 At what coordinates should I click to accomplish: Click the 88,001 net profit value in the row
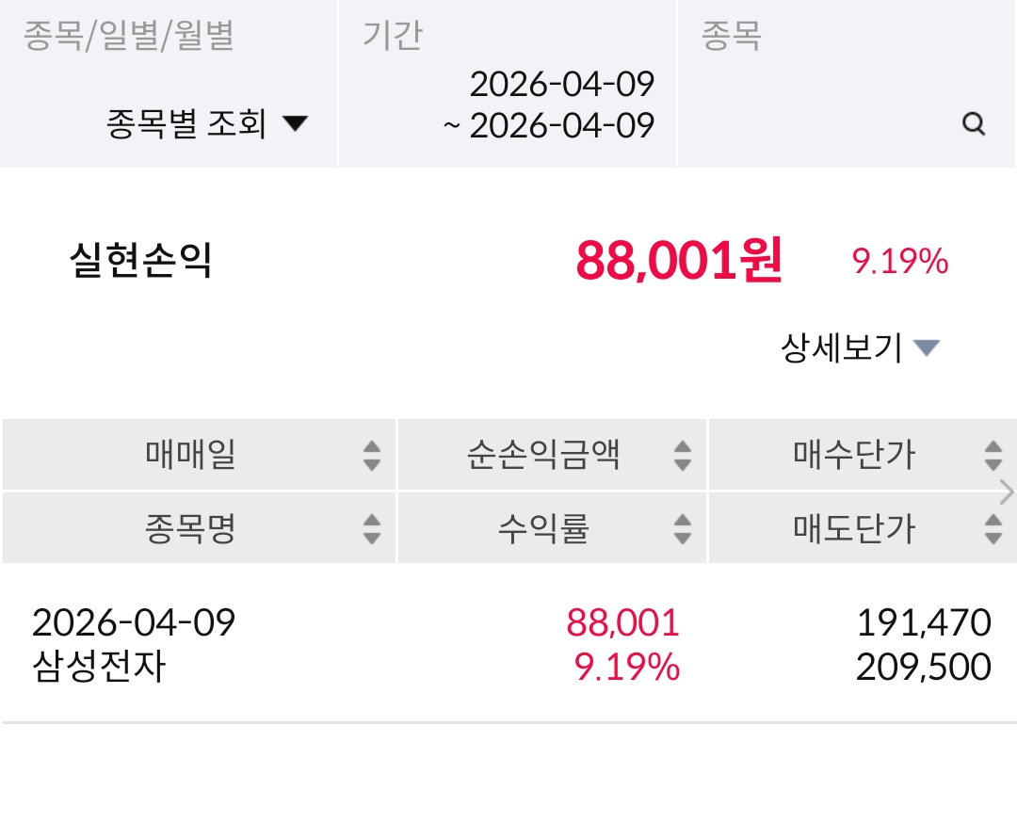pyautogui.click(x=622, y=622)
